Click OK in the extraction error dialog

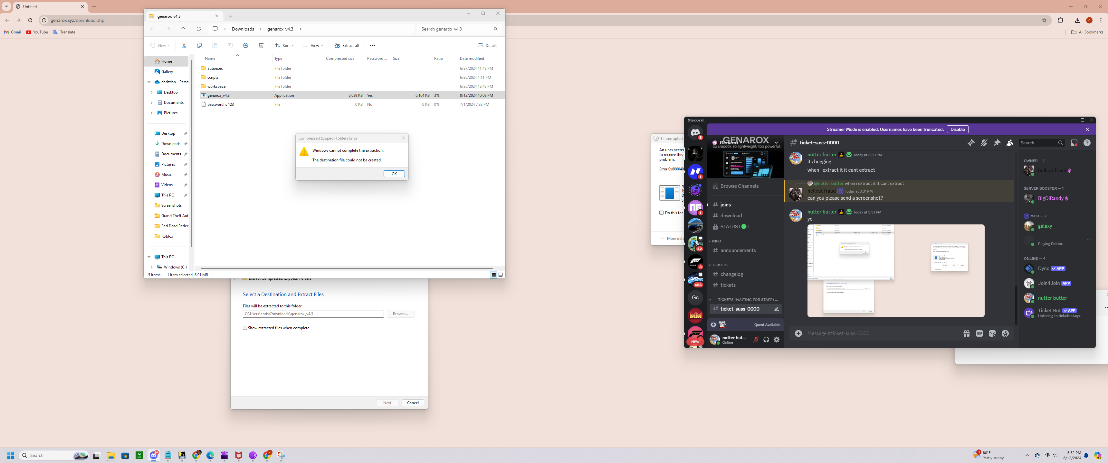[394, 174]
